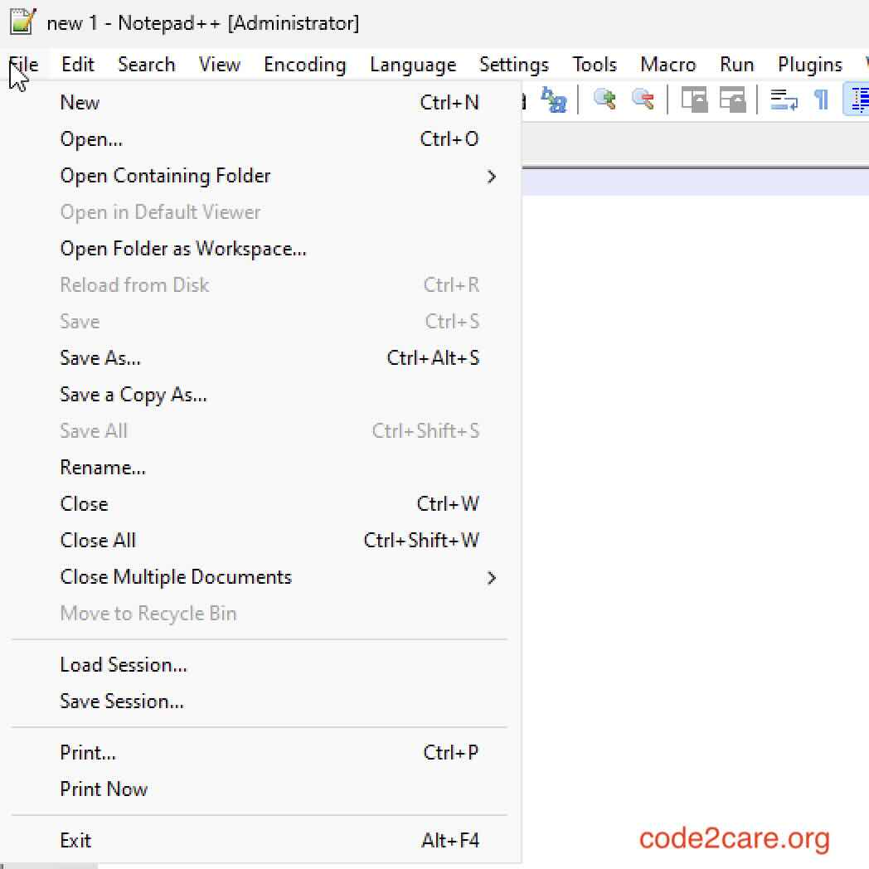Toggle the Word Wrap toolbar icon

tap(783, 100)
